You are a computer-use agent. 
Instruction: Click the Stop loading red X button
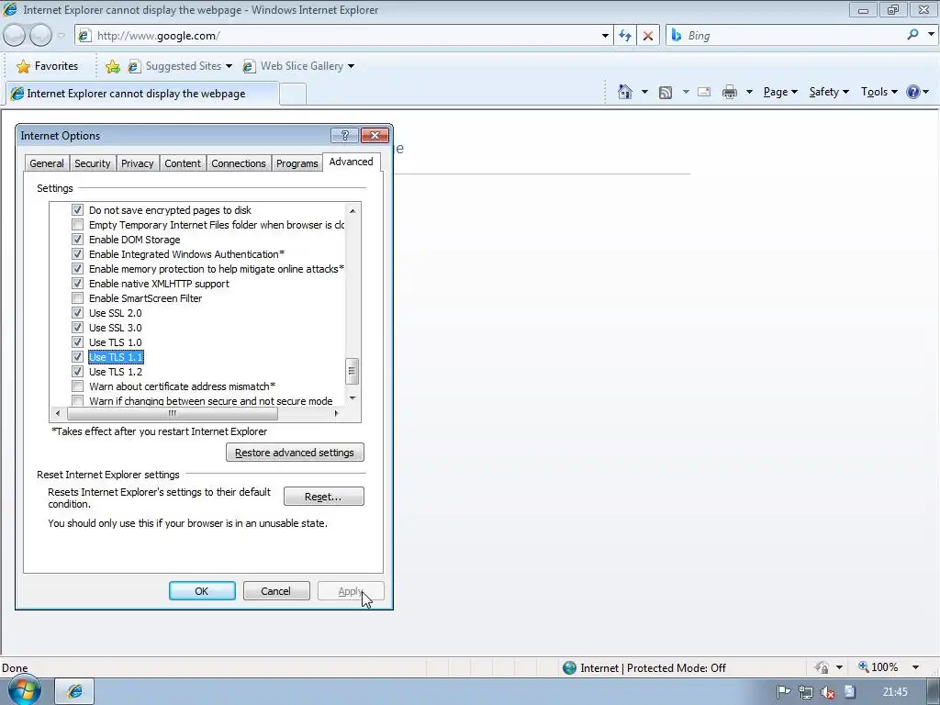648,36
